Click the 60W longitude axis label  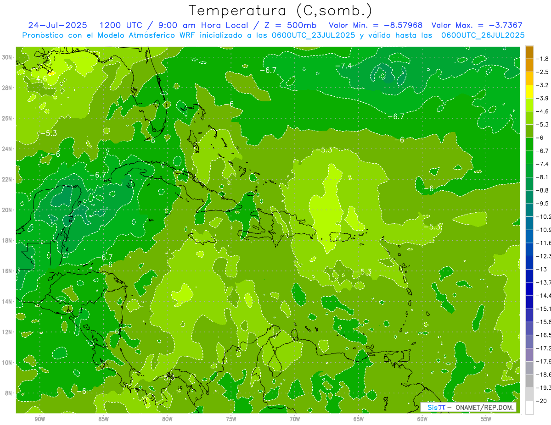point(422,419)
